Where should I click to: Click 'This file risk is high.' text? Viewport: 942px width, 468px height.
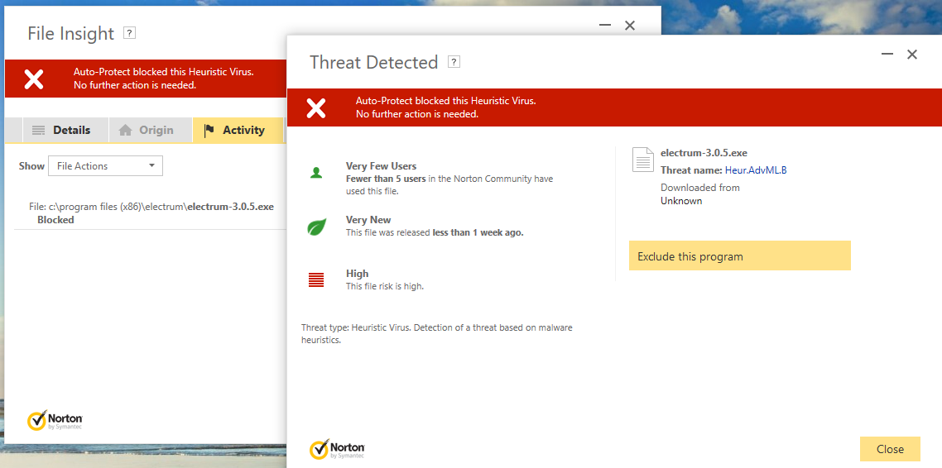pyautogui.click(x=384, y=287)
